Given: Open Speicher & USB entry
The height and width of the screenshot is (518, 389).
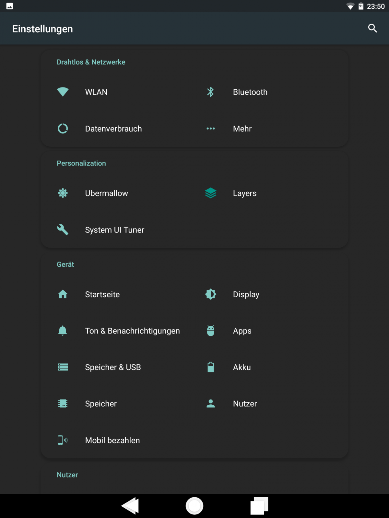Looking at the screenshot, I should point(113,367).
